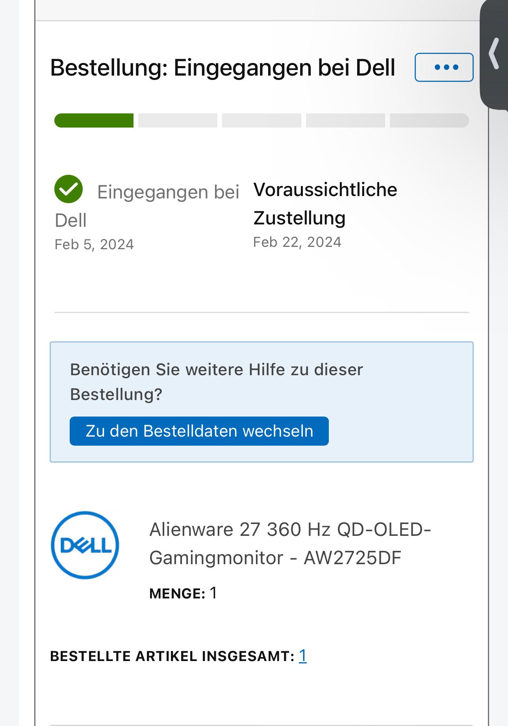Click the round Dell logo icon

[x=85, y=545]
